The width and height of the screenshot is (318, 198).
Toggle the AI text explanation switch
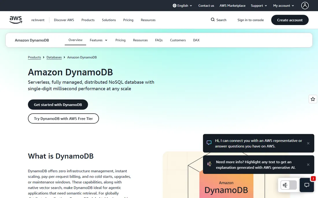(289, 185)
